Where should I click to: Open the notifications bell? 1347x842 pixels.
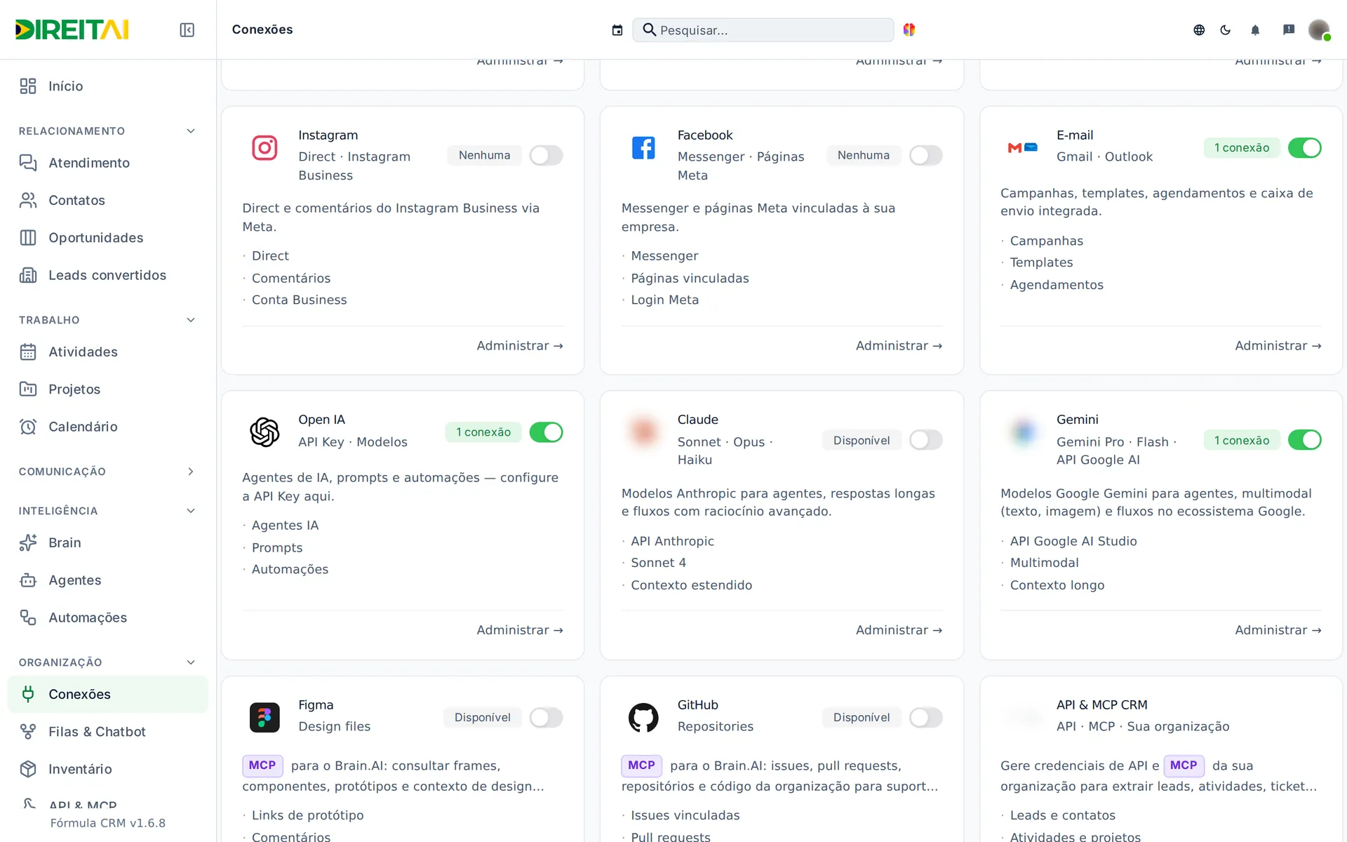[1255, 29]
